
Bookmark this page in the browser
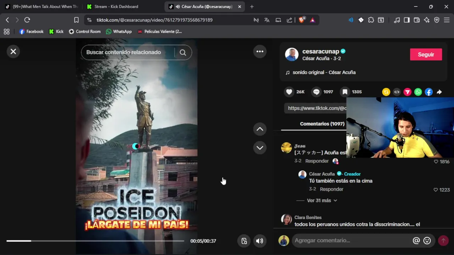coord(76,20)
